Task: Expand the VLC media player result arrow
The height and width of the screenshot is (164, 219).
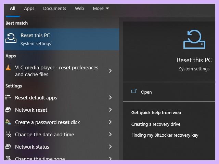Action: pos(110,71)
